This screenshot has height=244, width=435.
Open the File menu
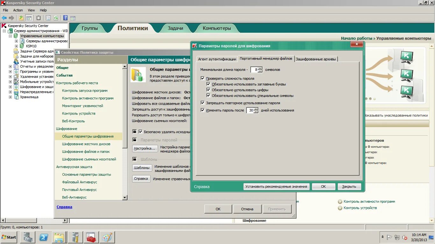pos(5,10)
